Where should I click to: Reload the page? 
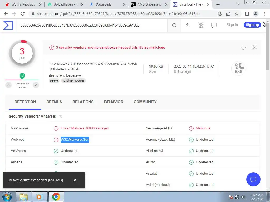coord(23,14)
